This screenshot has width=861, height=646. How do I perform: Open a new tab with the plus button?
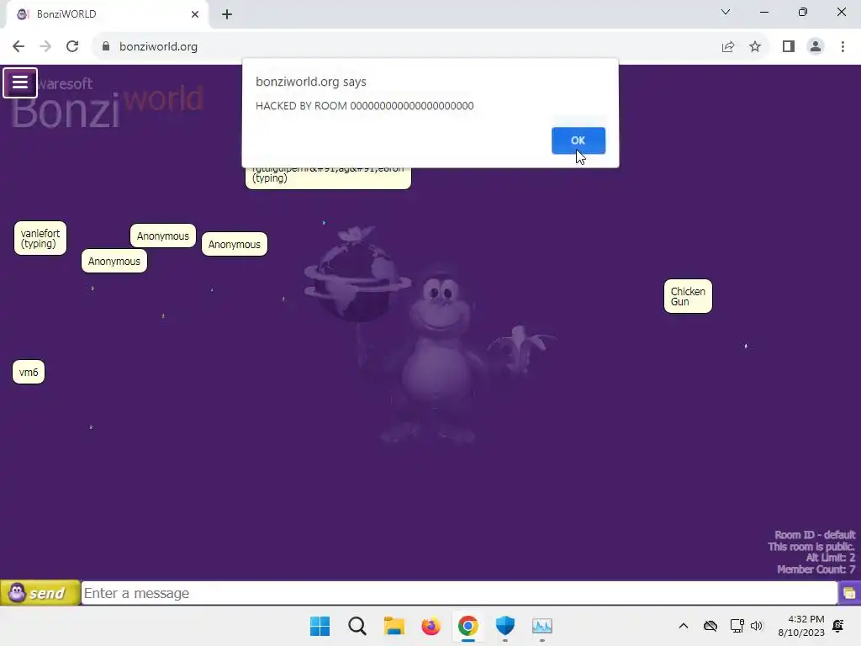tap(227, 14)
